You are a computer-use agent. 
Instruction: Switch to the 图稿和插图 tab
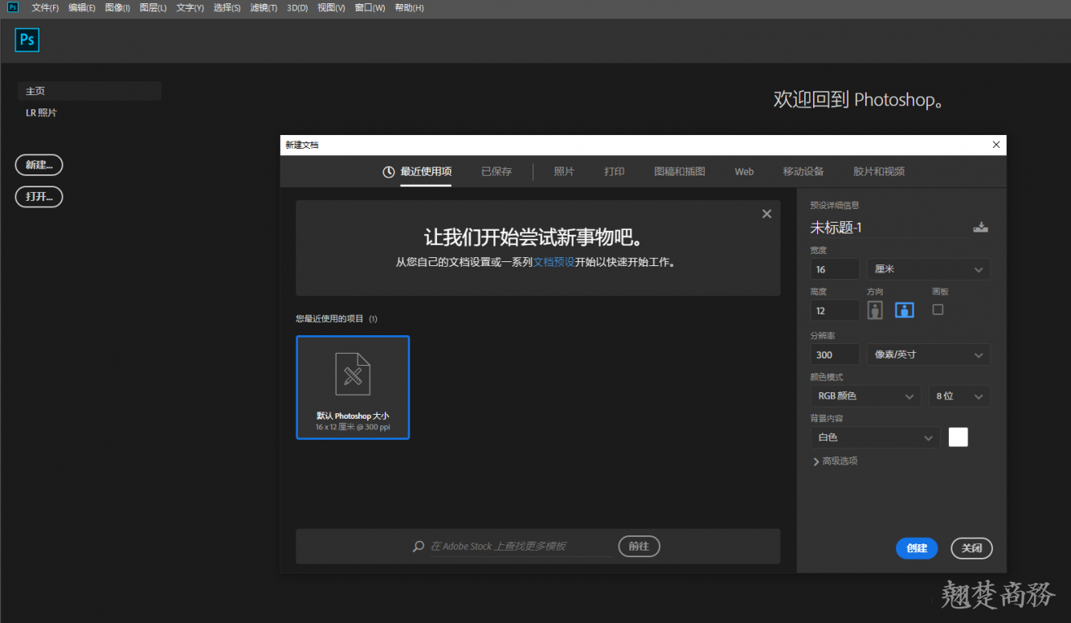coord(680,171)
